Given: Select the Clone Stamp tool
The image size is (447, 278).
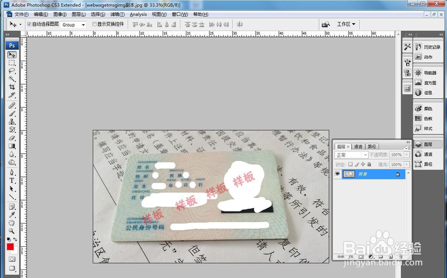Looking at the screenshot, I should pos(12,122).
